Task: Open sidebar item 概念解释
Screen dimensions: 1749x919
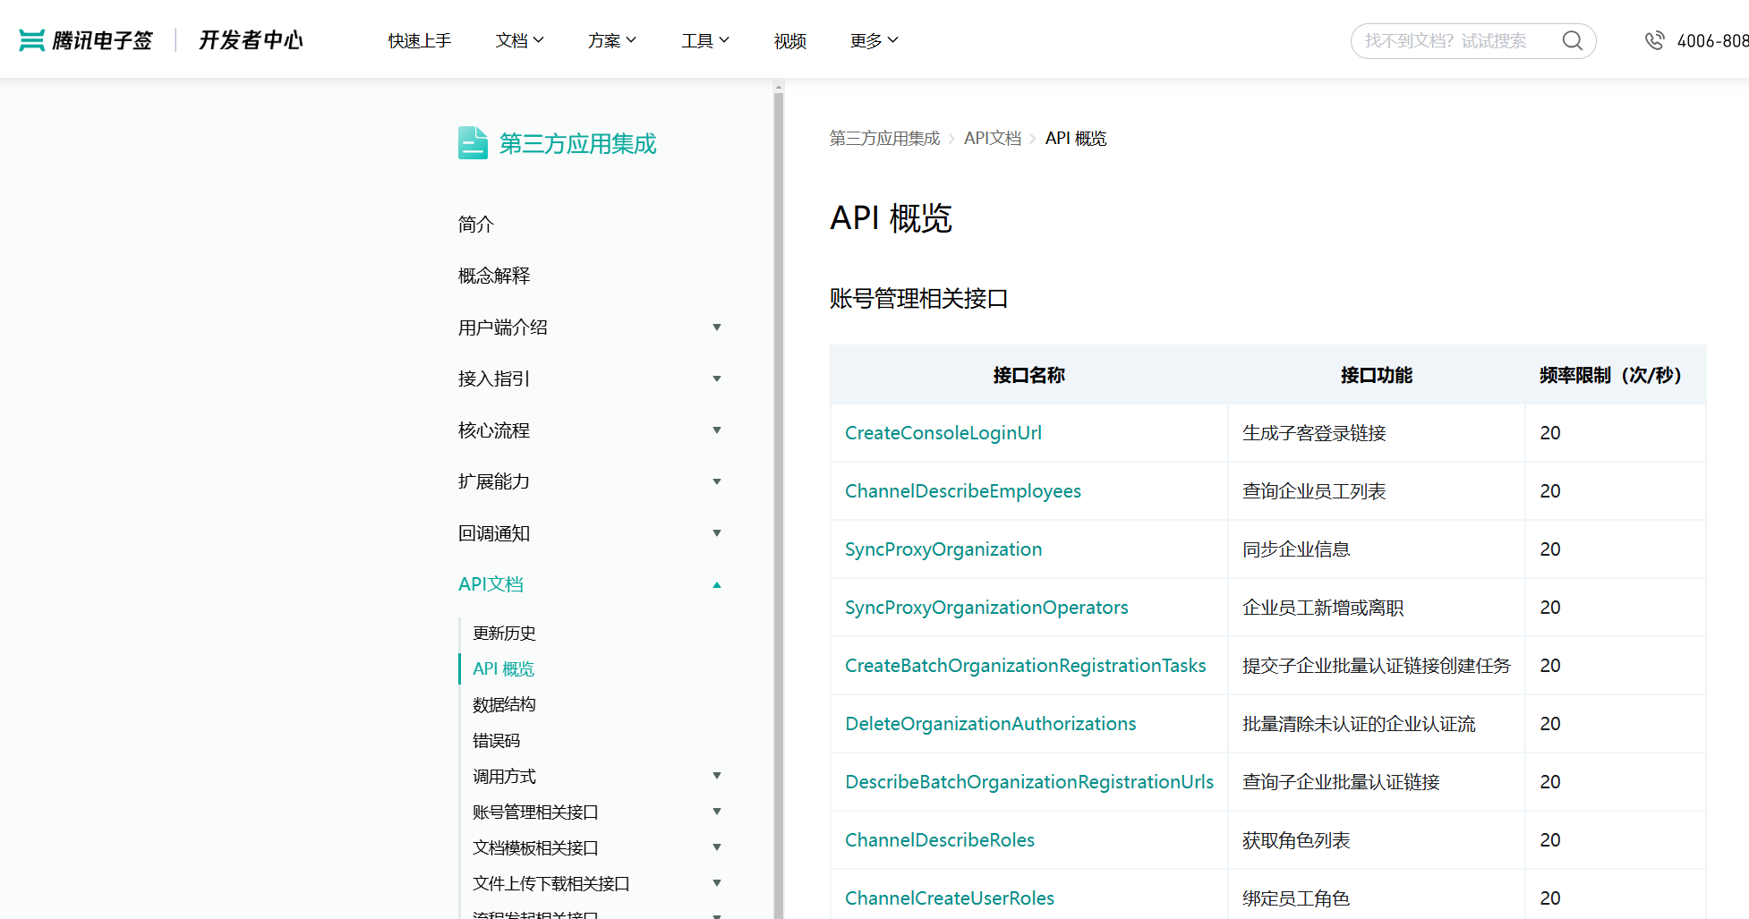Action: [x=494, y=276]
